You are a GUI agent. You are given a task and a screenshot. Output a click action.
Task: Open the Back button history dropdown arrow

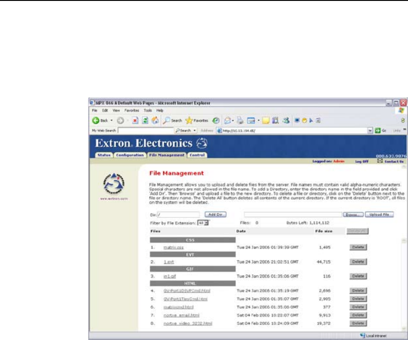[112, 120]
